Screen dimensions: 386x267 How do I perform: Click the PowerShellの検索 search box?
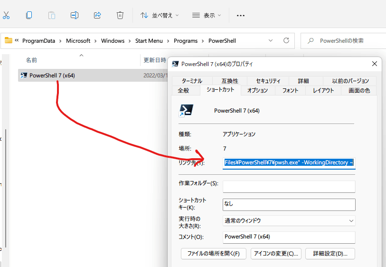coord(343,41)
